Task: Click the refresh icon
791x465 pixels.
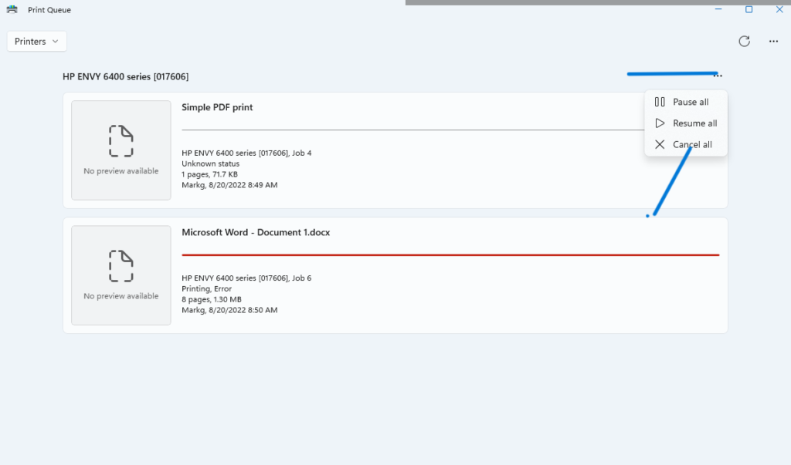Action: pos(744,42)
